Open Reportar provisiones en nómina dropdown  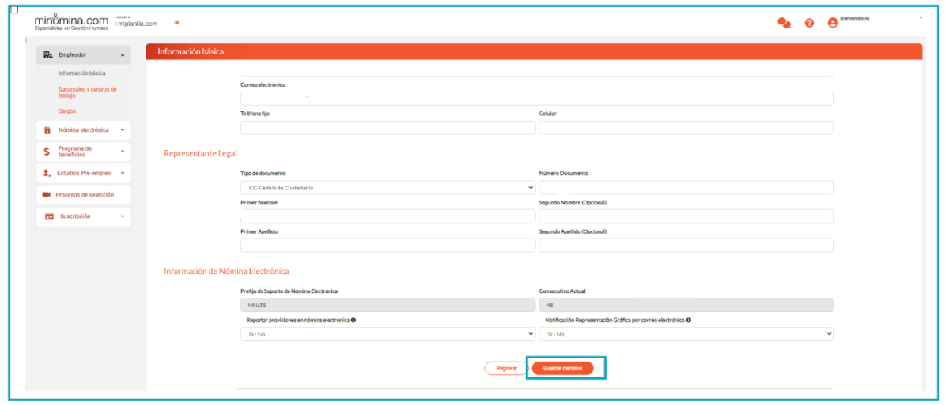387,334
